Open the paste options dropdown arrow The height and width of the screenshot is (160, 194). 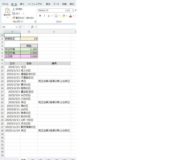click(x=8, y=18)
